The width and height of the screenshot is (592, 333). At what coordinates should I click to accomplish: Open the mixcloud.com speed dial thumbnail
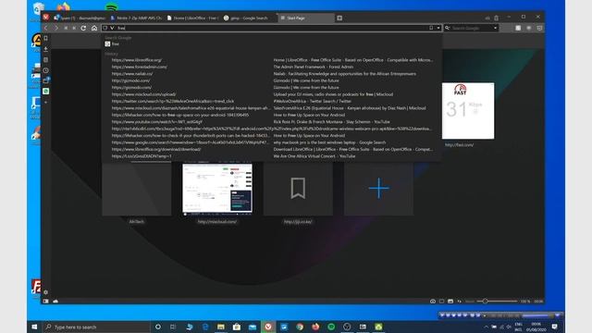tap(217, 189)
